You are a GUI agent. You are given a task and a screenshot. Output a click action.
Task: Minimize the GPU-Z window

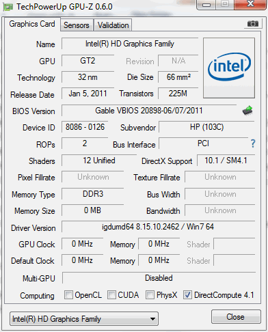click(206, 5)
